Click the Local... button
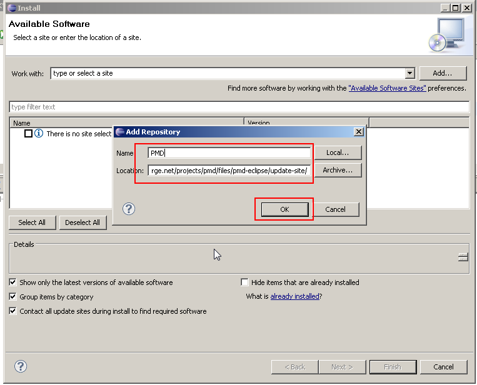Image resolution: width=477 pixels, height=385 pixels. pos(338,152)
